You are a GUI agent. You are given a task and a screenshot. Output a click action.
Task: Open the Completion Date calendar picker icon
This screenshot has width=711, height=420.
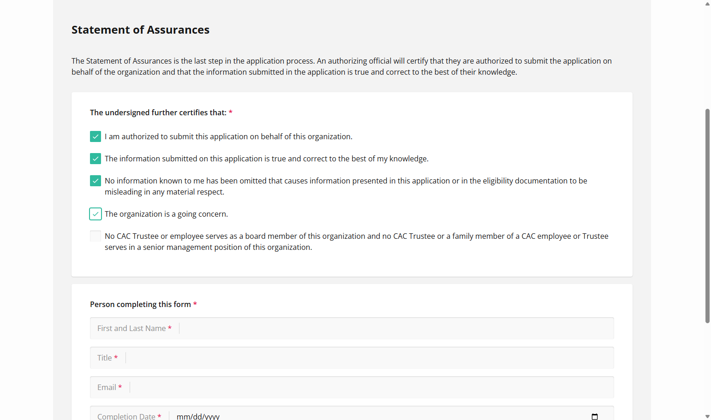coord(595,416)
